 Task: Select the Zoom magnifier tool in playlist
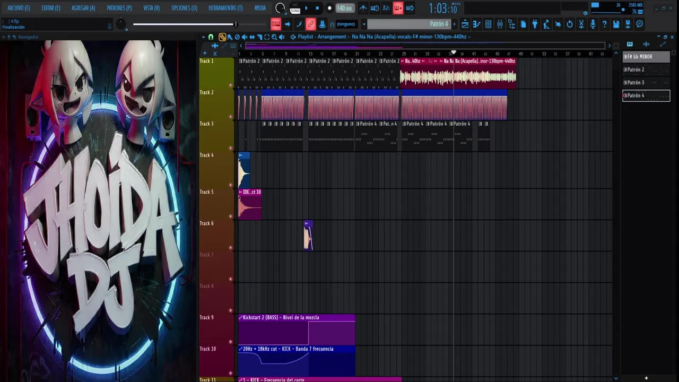274,37
